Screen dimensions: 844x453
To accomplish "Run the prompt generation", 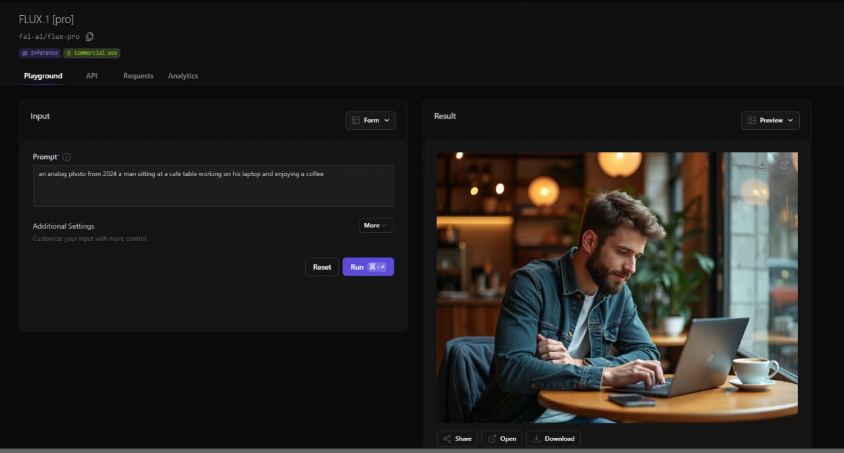I will [x=368, y=267].
